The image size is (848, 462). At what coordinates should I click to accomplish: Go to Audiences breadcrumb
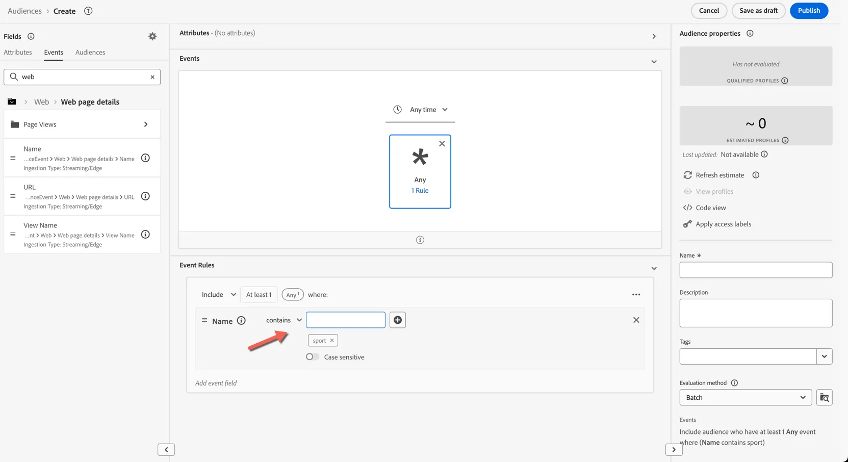24,11
